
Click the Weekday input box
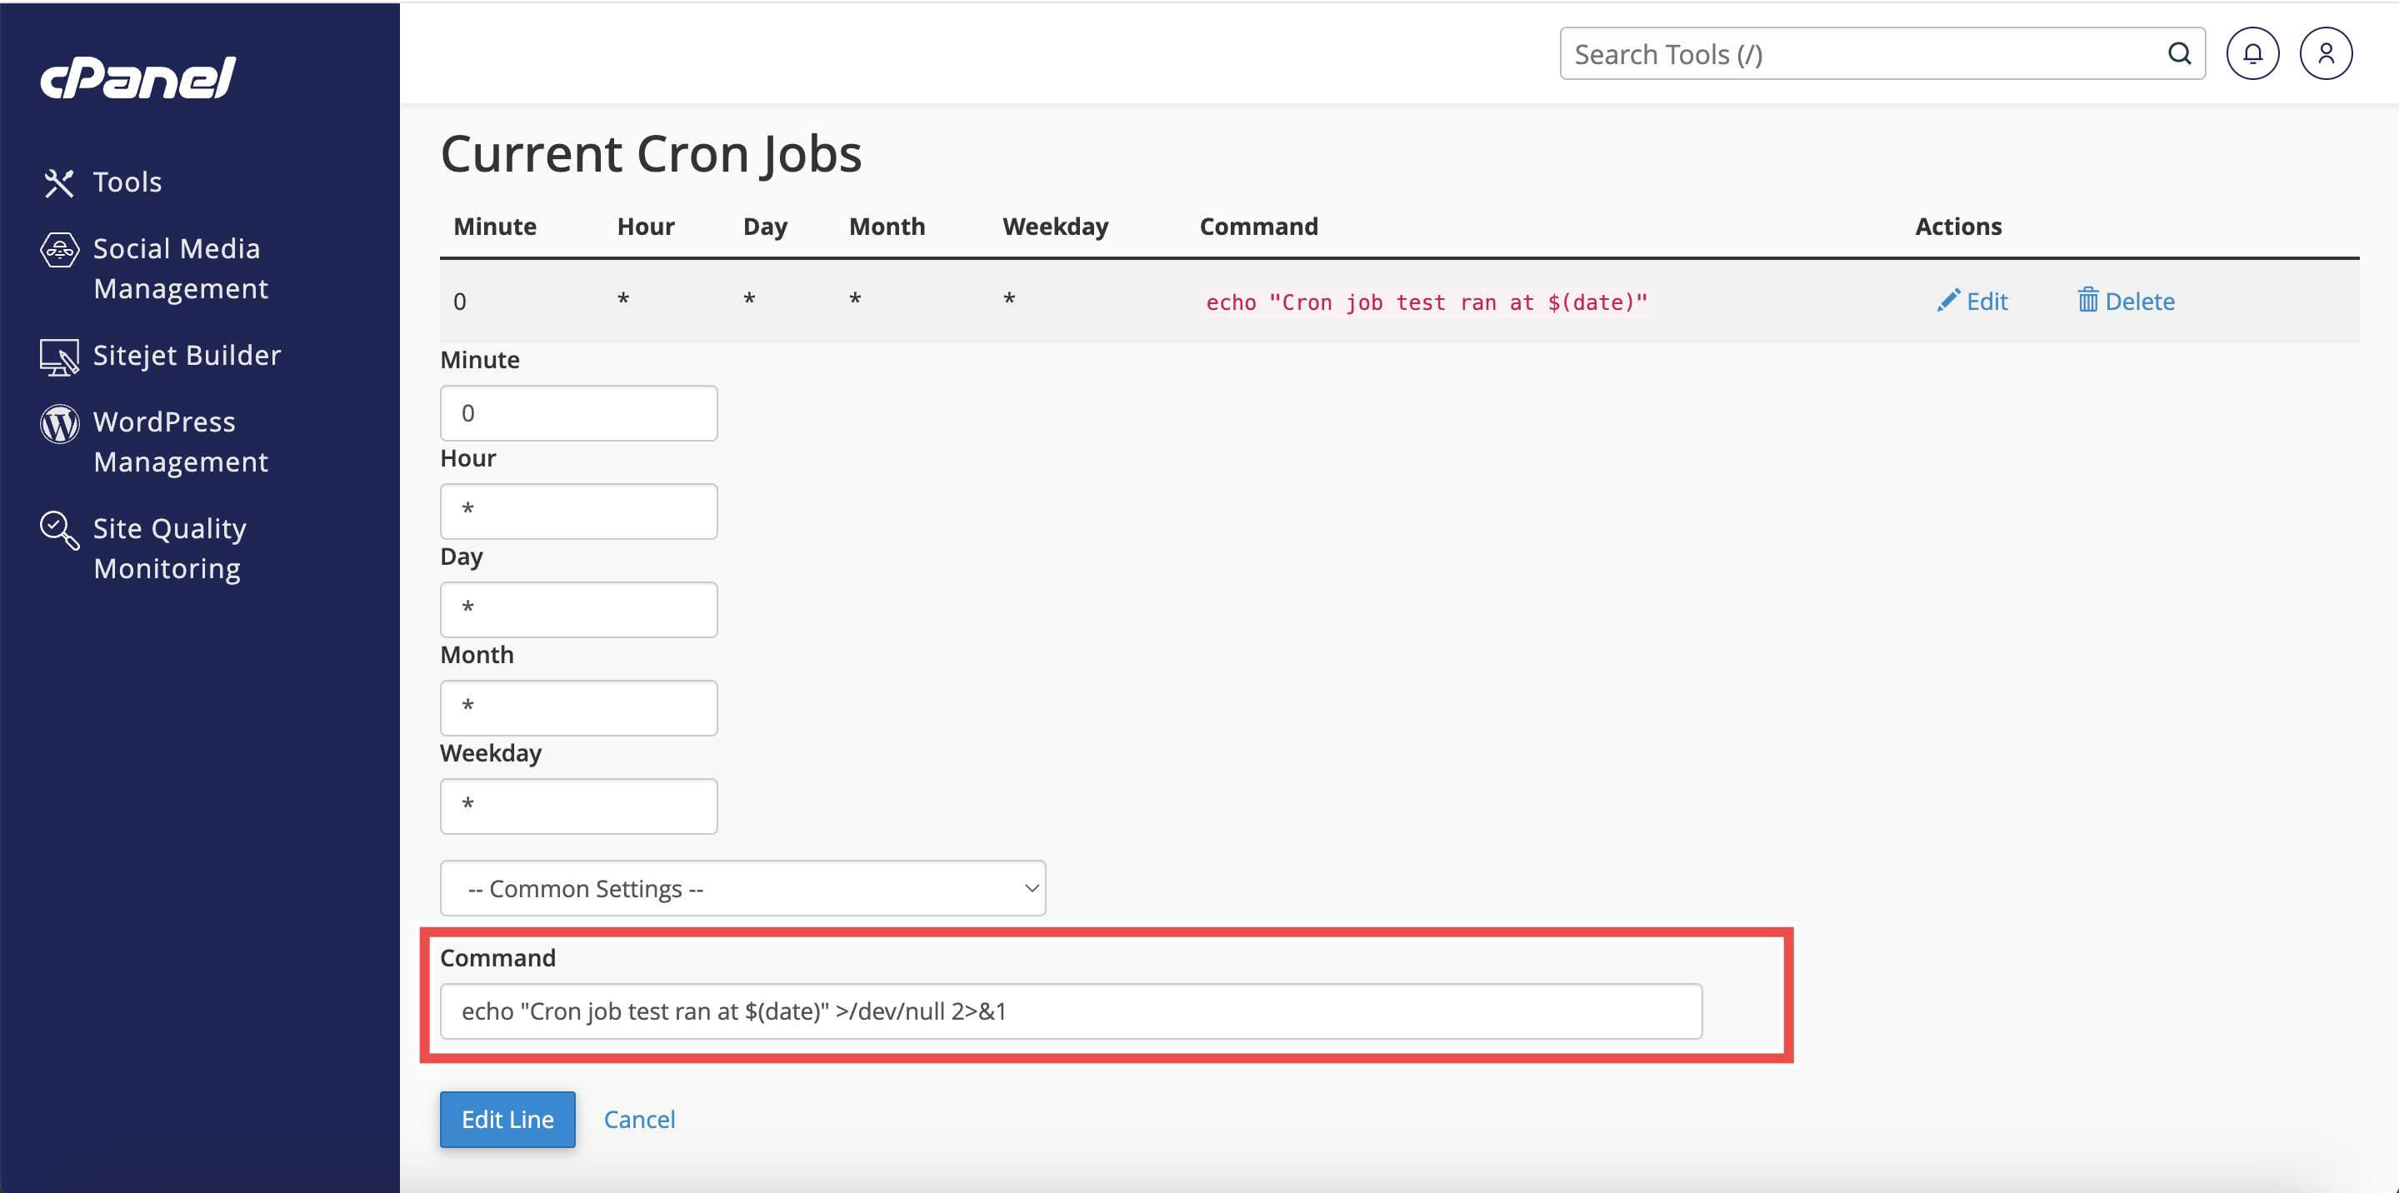[x=578, y=806]
